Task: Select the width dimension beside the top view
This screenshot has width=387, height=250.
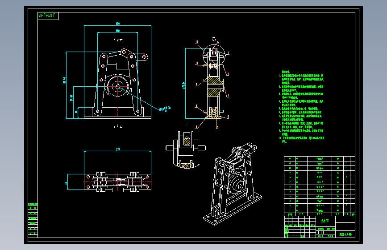Action: (66, 183)
